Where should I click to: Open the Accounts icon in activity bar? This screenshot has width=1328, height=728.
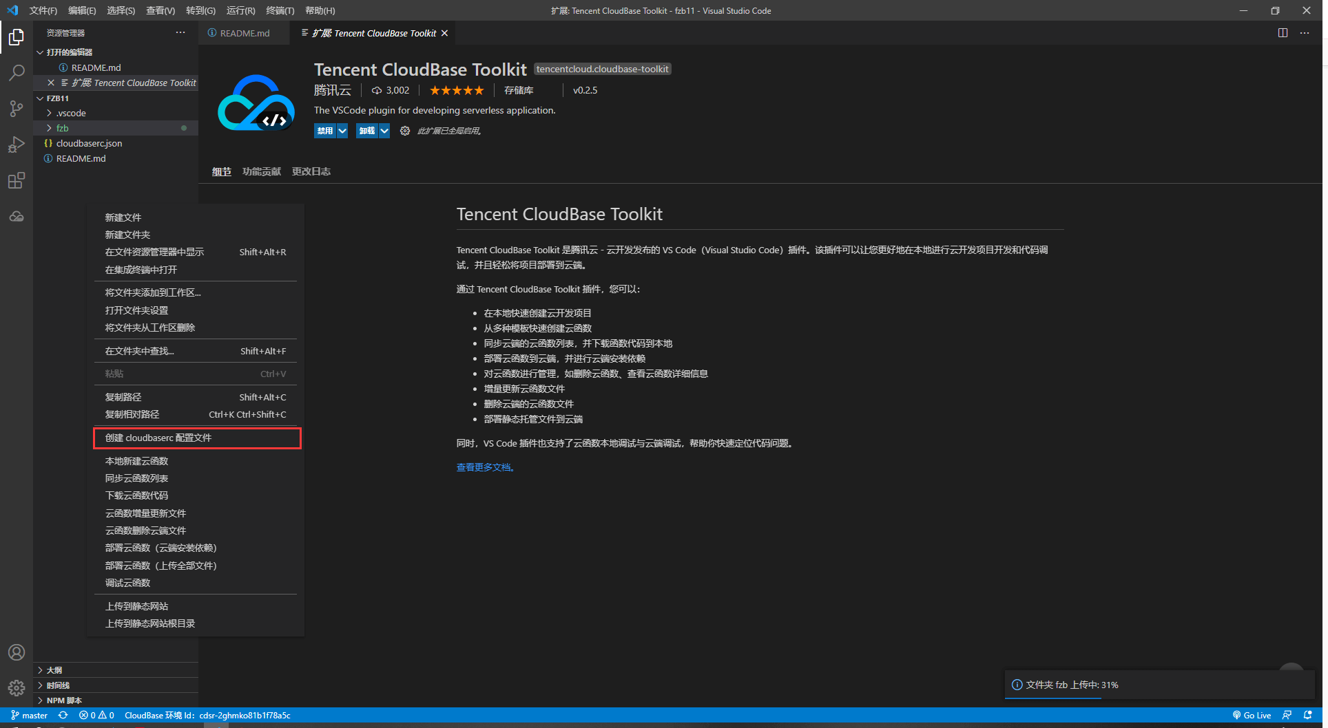click(17, 652)
